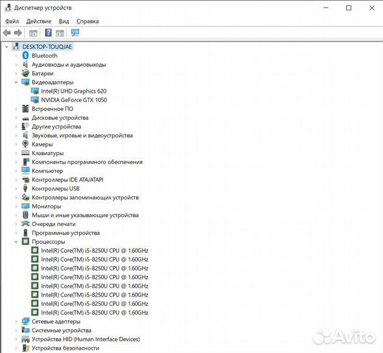383x353 pixels.
Task: Open the Справка menu
Action: pos(88,22)
